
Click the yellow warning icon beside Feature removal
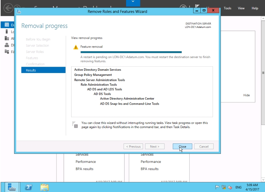76,47
